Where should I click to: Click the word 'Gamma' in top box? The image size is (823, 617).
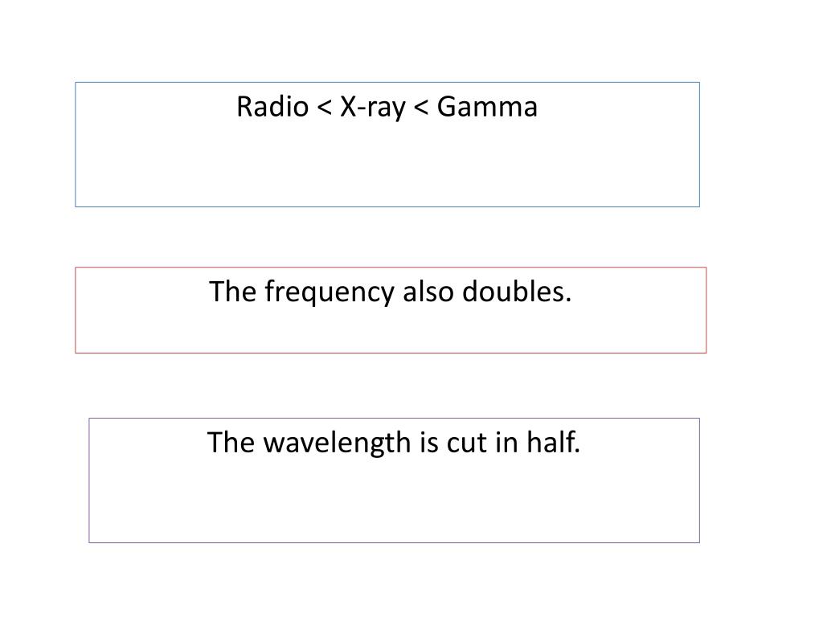point(488,107)
